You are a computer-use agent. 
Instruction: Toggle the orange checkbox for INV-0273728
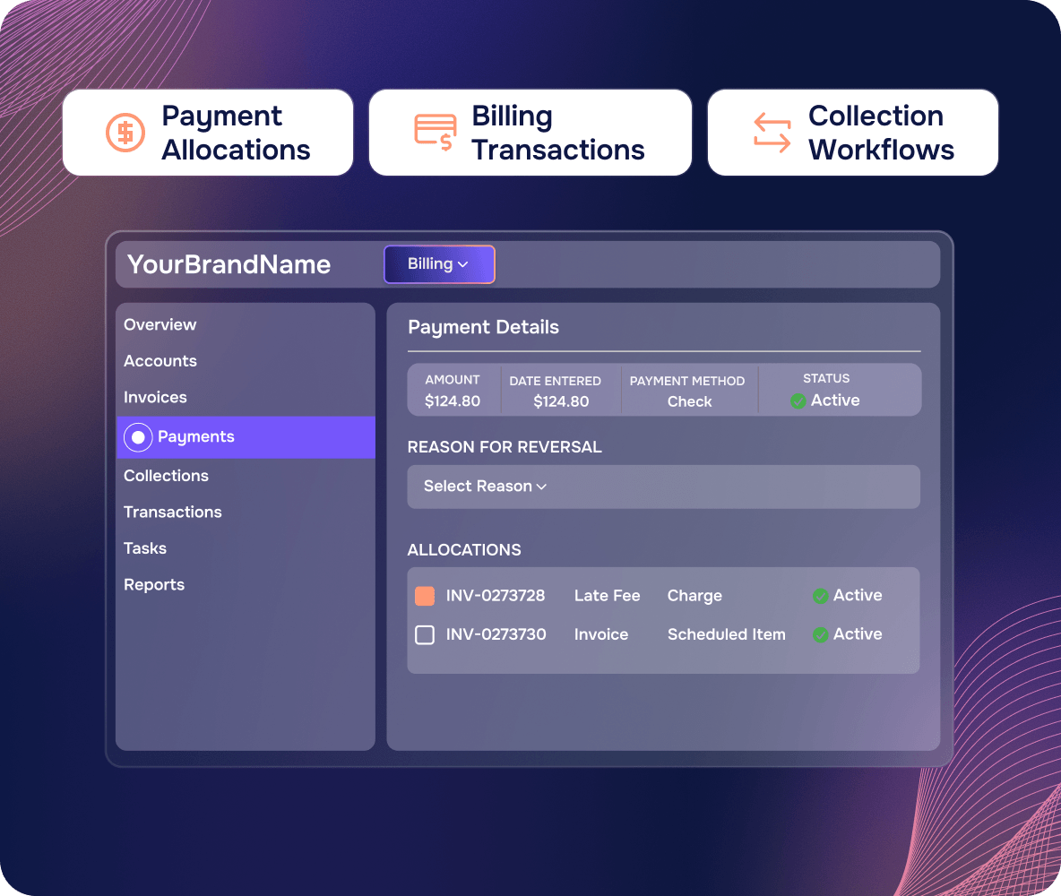click(425, 596)
